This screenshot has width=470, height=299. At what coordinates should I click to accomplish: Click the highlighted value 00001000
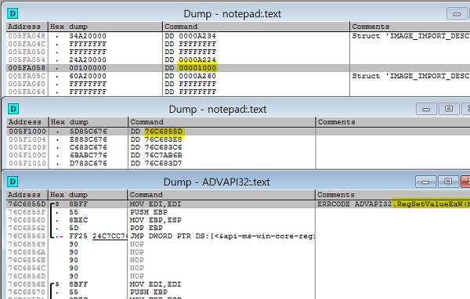(x=197, y=68)
